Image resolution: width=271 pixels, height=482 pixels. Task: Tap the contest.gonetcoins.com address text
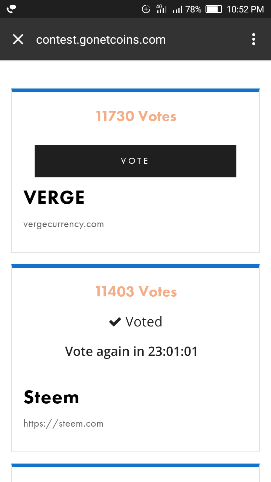coord(101,40)
